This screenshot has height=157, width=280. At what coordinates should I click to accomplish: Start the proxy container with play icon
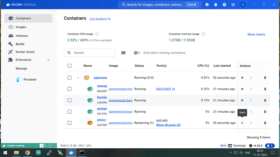coord(242,123)
